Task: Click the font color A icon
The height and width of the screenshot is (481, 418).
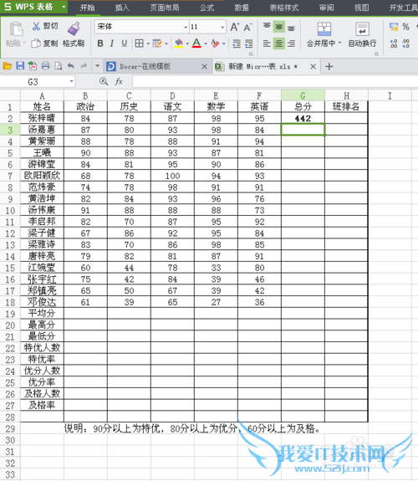Action: tap(196, 43)
